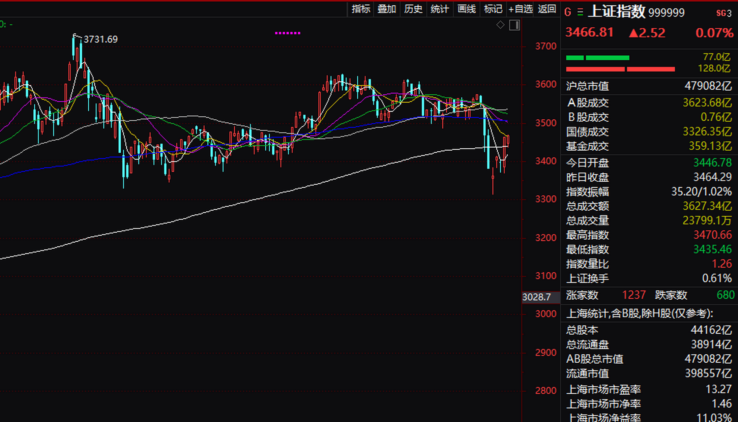The image size is (738, 422).
Task: Click the 上海统计,含B股,除H股 heading
Action: pyautogui.click(x=639, y=313)
